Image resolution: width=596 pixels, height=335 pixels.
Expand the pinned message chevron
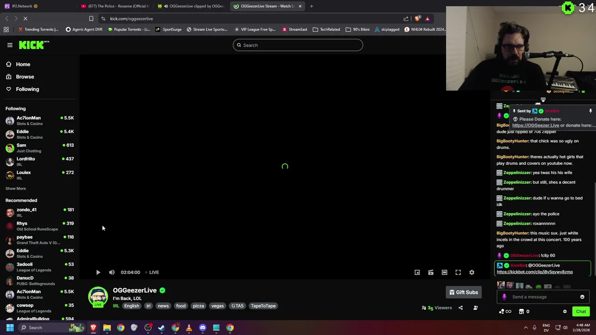543,100
